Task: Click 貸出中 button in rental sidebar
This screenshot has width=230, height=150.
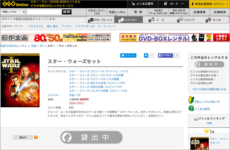Action: [x=209, y=64]
